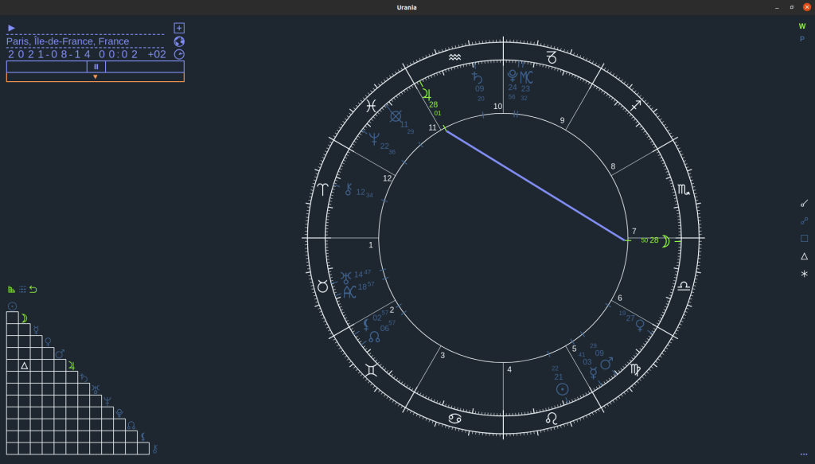Select the sextile aspect icon in right sidebar
815x464 pixels.
click(x=804, y=274)
